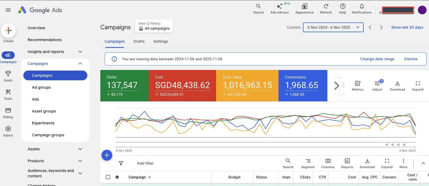Tick the select-all campaigns checkbox

(x=108, y=177)
